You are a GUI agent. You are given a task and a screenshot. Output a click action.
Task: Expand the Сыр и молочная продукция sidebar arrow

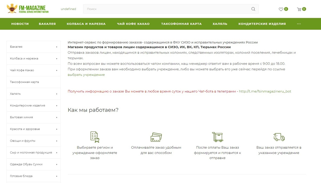(57, 153)
